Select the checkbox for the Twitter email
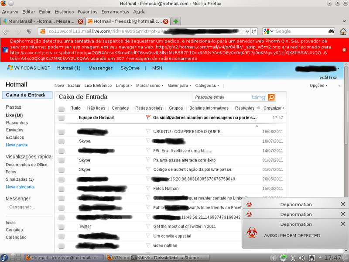Screen dimensions: 349x262 pyautogui.click(x=62, y=227)
